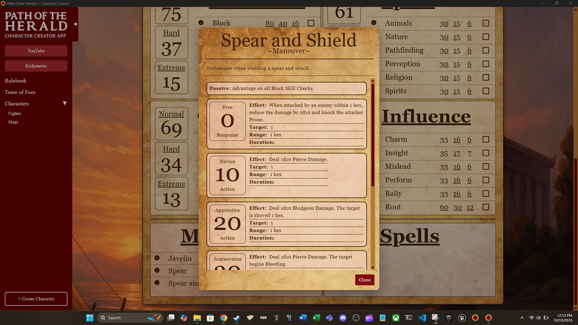The height and width of the screenshot is (325, 578).
Task: Click the Windows search box
Action: 129,318
